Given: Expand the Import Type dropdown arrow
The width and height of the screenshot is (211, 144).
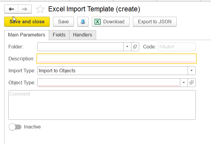Looking at the screenshot, I should pyautogui.click(x=192, y=71).
